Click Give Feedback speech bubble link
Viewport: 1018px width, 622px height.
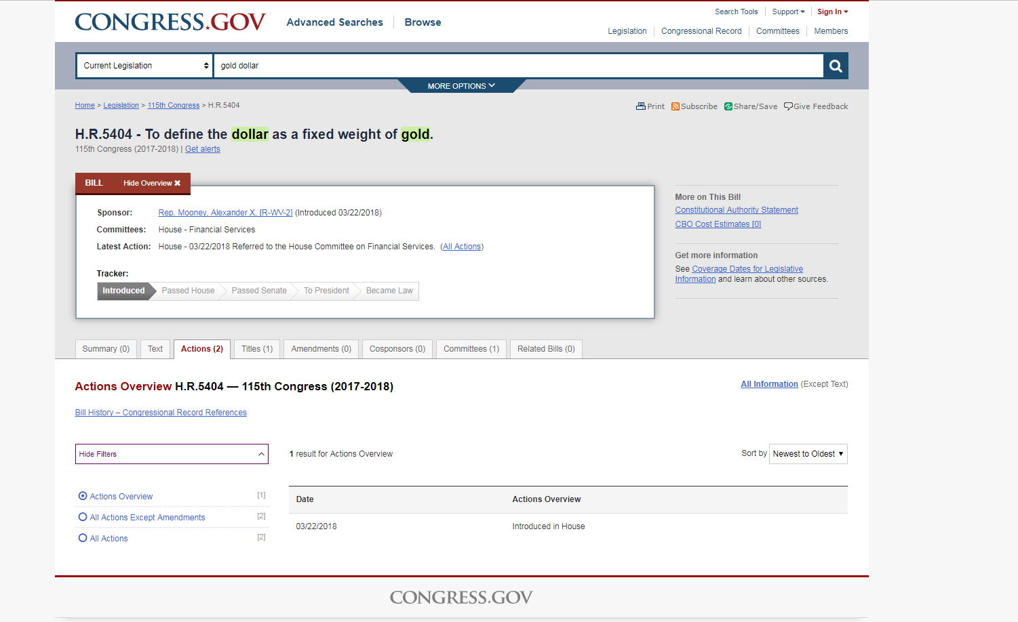816,106
